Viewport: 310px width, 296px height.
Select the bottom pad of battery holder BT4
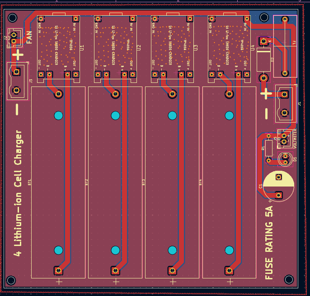229,270
